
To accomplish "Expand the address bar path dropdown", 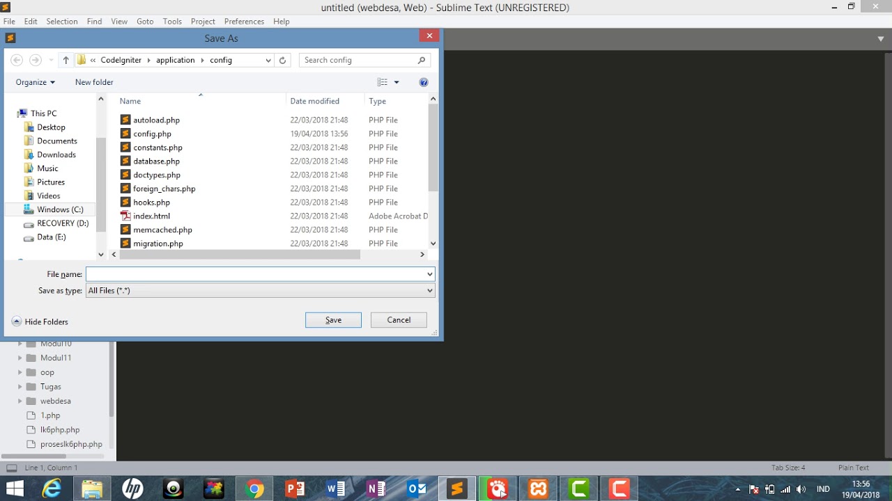I will tap(268, 60).
